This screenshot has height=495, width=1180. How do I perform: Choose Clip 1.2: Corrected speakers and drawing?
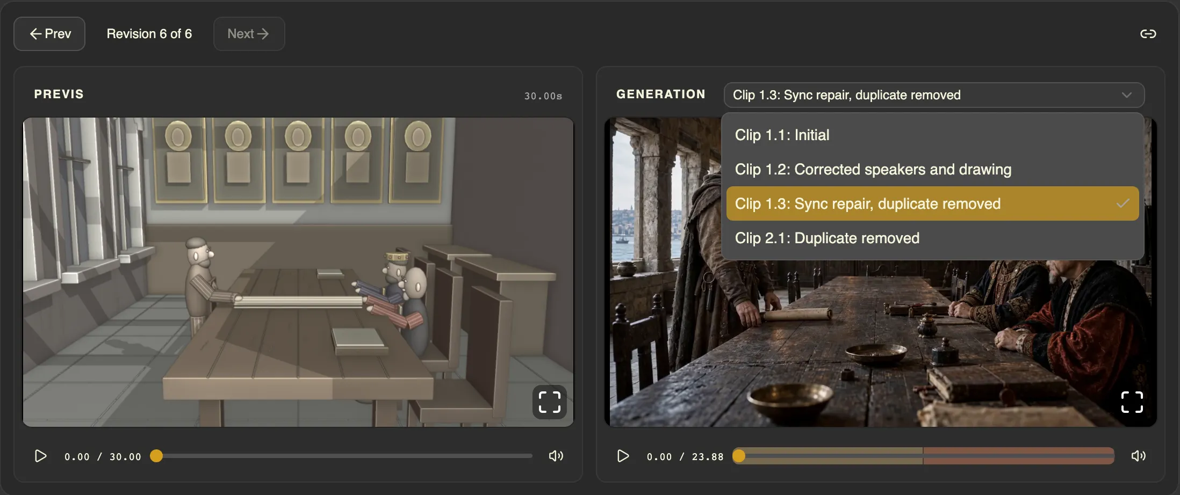pos(932,169)
